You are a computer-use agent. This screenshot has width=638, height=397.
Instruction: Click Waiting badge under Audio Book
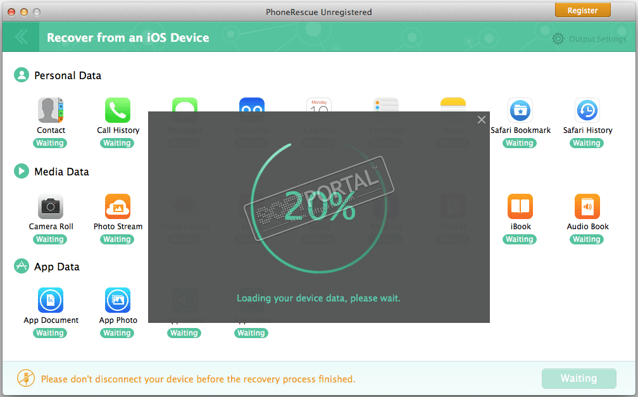point(586,239)
